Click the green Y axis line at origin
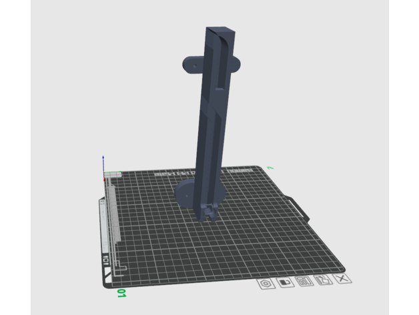Image resolution: width=419 pixels, height=315 pixels. pyautogui.click(x=112, y=174)
